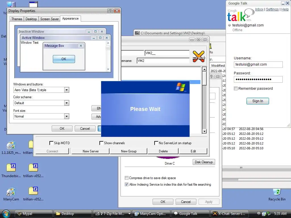
Task: Expand the 7-Zip taskbar group arrow
Action: coord(129,214)
